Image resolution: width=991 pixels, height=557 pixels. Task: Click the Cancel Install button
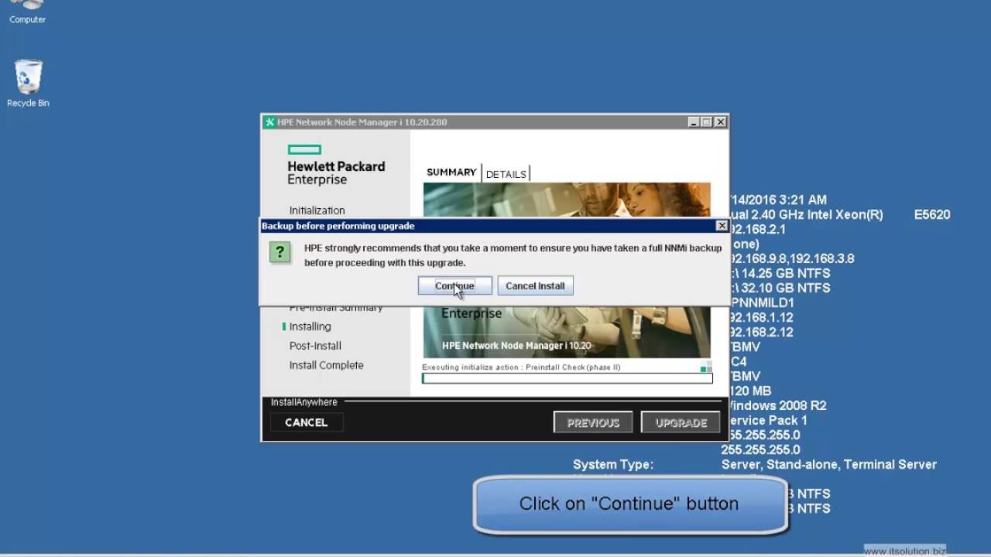(x=535, y=285)
